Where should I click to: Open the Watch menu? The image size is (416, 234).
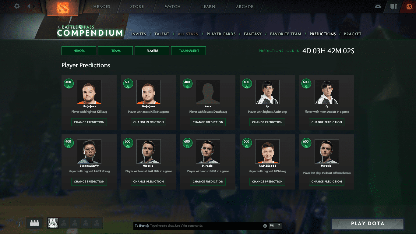tap(173, 7)
